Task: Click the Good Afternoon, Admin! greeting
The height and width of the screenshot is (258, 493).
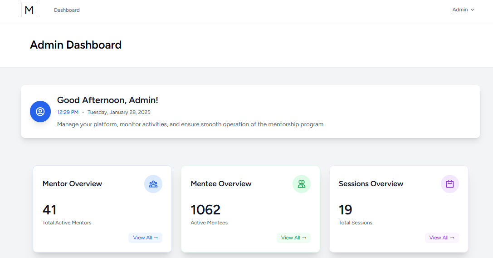Action: coord(107,100)
